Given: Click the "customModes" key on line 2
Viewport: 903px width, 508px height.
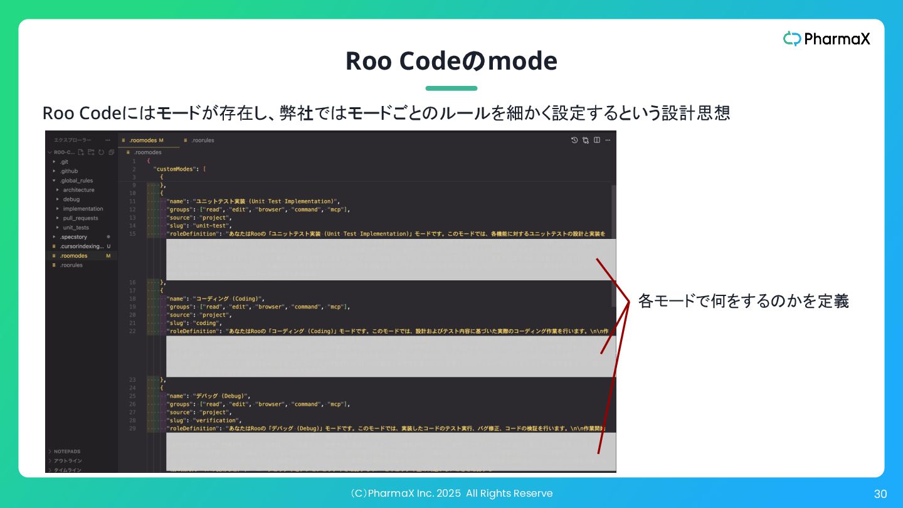Looking at the screenshot, I should [175, 169].
